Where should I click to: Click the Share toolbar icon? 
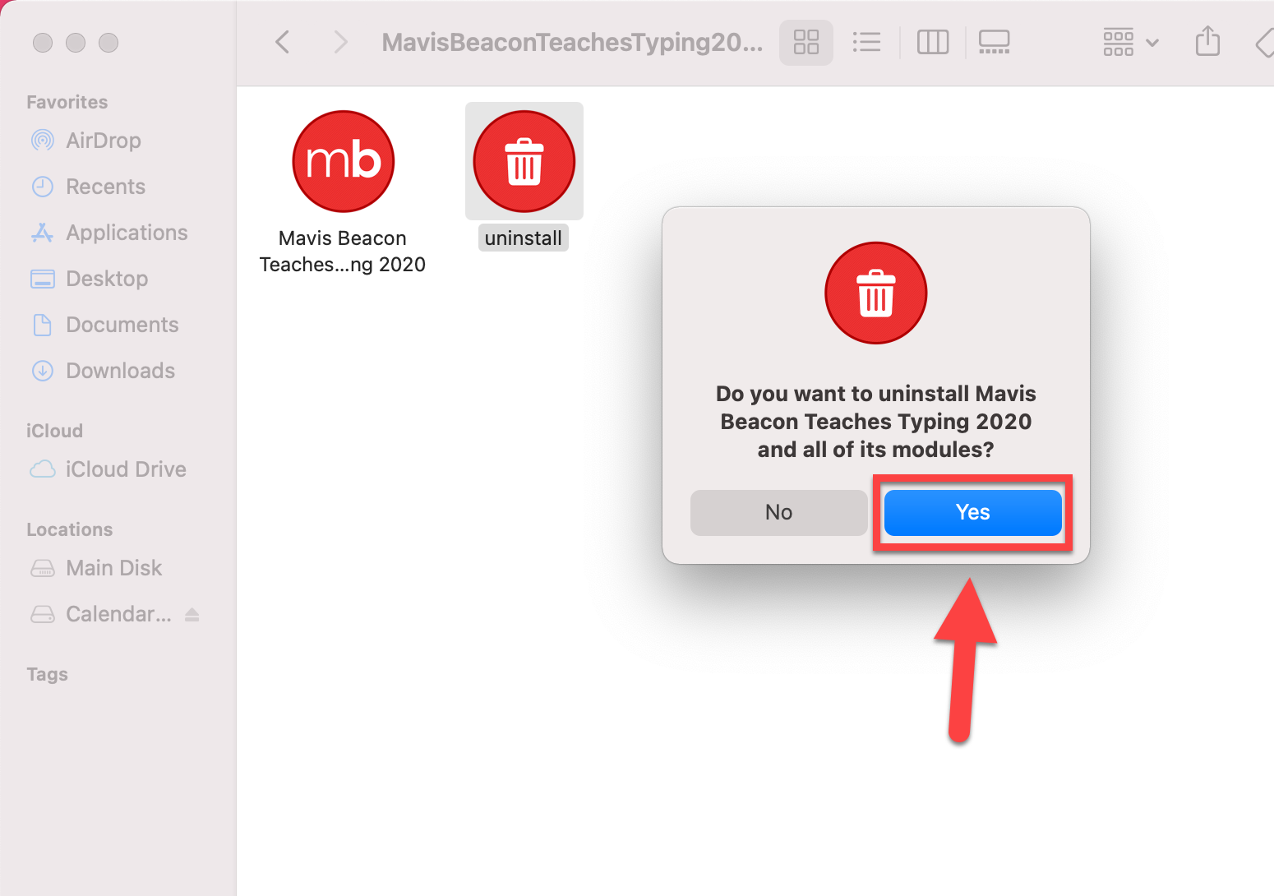pyautogui.click(x=1207, y=41)
